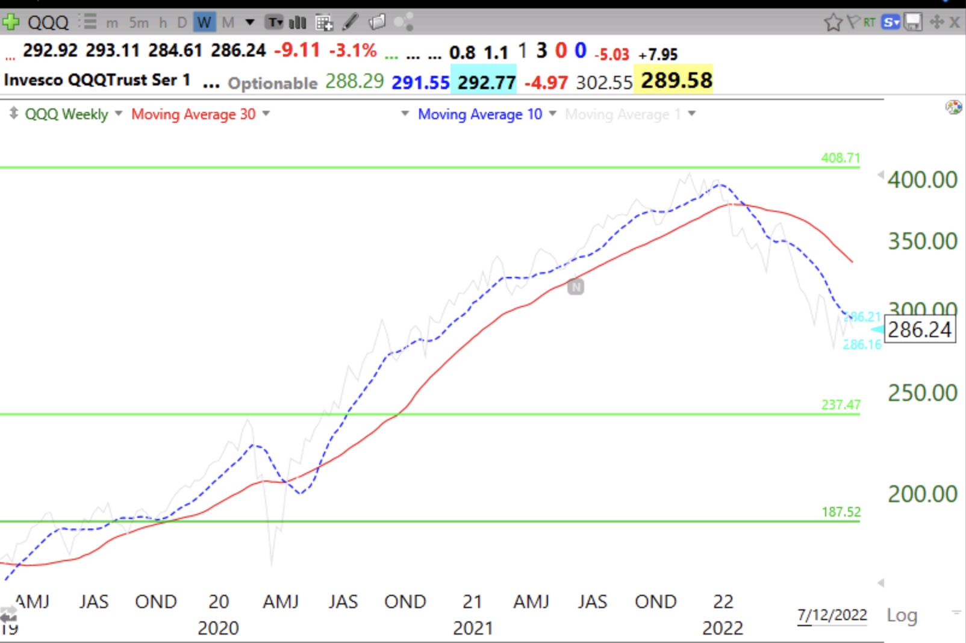Viewport: 966px width, 643px height.
Task: Click the floppy disk save icon
Action: 913,22
